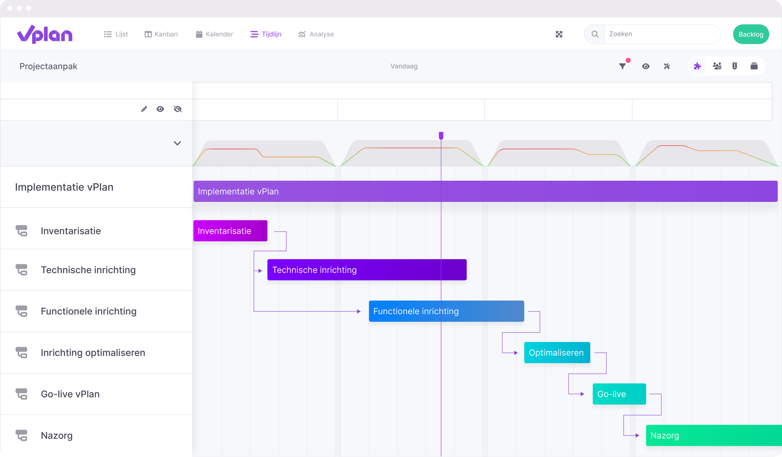Select the puzzle piece grouping icon
Viewport: 782px width, 457px height.
pyautogui.click(x=698, y=66)
